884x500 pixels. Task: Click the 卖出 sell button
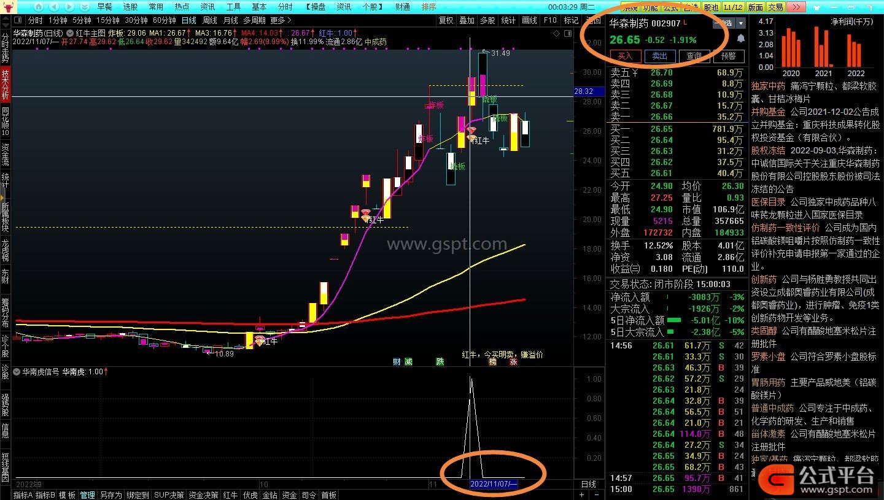[660, 56]
